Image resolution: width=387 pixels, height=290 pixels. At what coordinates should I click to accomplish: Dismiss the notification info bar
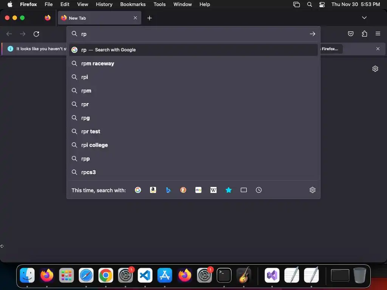point(378,49)
